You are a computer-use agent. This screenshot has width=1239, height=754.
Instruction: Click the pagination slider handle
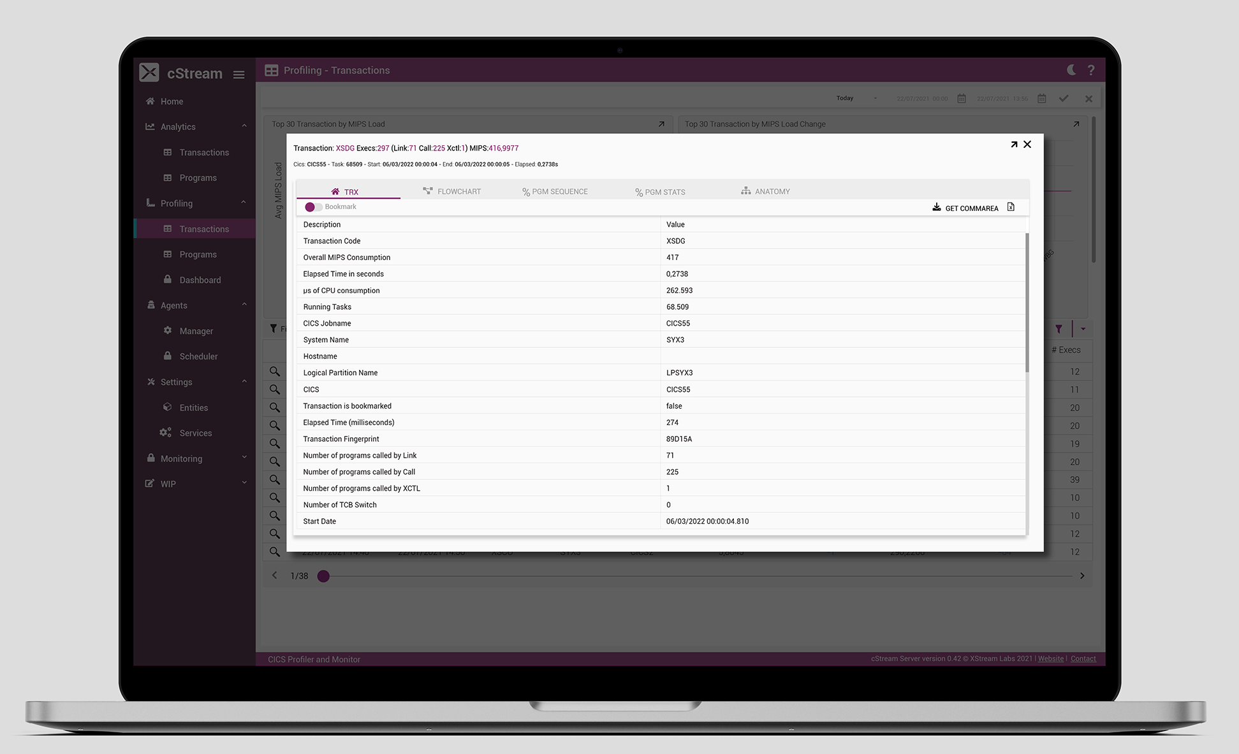point(323,576)
